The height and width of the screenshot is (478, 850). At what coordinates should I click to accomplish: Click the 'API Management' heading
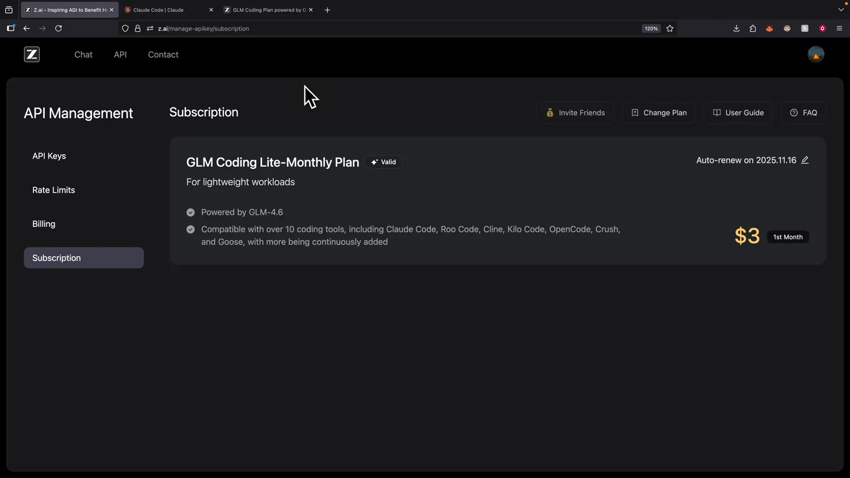pos(78,113)
